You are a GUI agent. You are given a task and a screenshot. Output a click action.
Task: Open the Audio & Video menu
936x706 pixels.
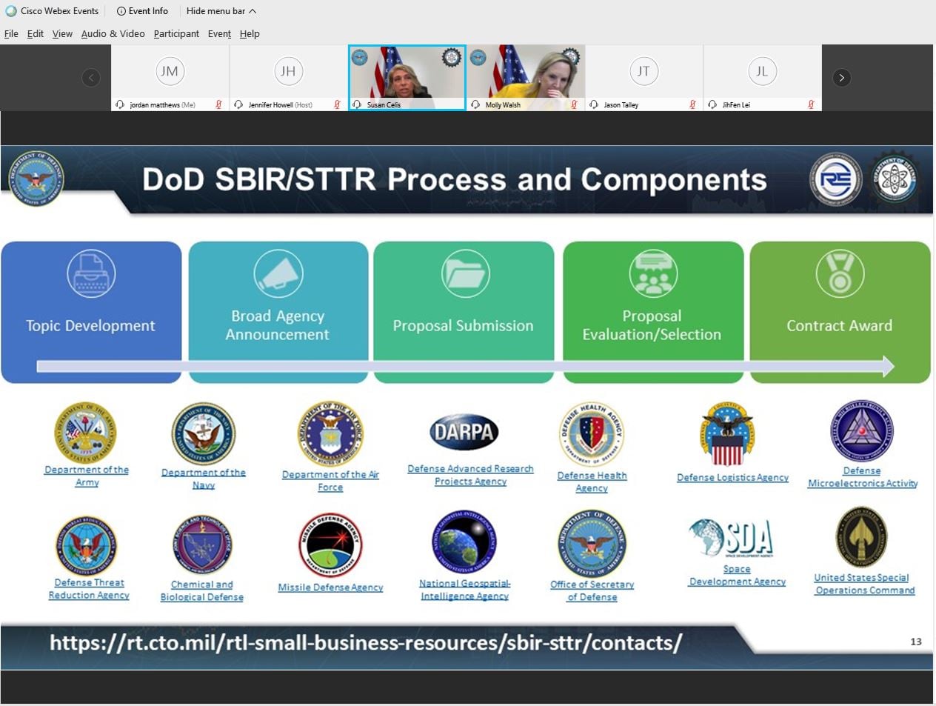(x=113, y=33)
